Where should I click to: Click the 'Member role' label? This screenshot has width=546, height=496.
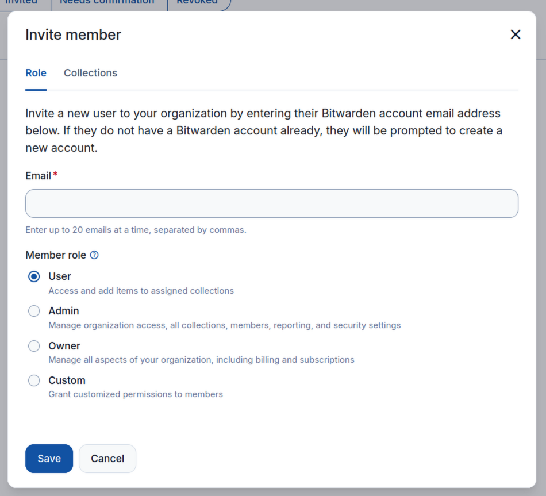[x=56, y=255]
